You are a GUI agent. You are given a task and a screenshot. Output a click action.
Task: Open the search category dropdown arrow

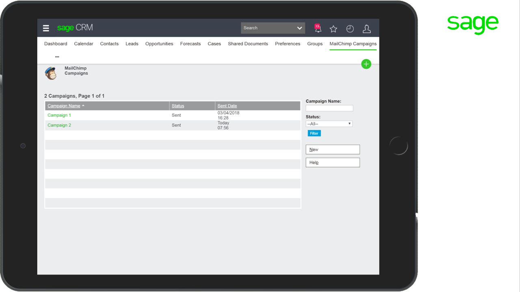299,28
